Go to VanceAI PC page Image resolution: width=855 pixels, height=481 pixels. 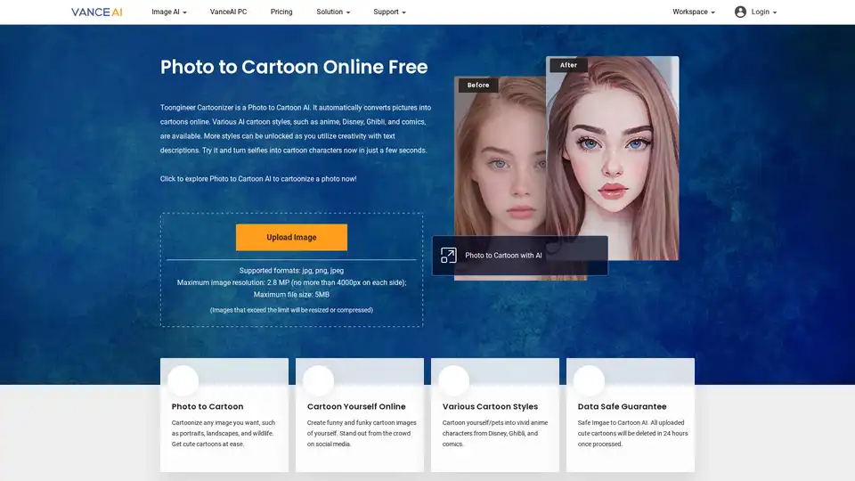tap(228, 12)
